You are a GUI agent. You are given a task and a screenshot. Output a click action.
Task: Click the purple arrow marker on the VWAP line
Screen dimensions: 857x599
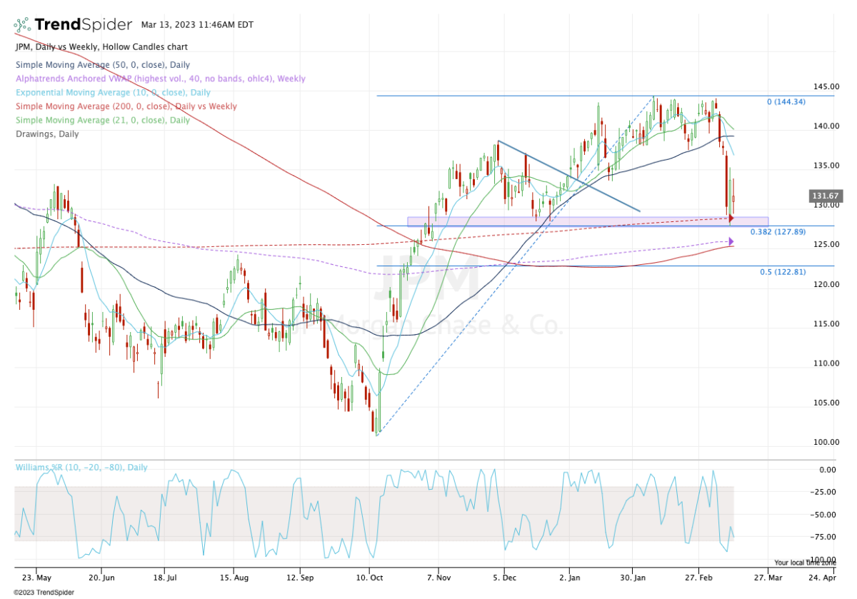pyautogui.click(x=731, y=243)
